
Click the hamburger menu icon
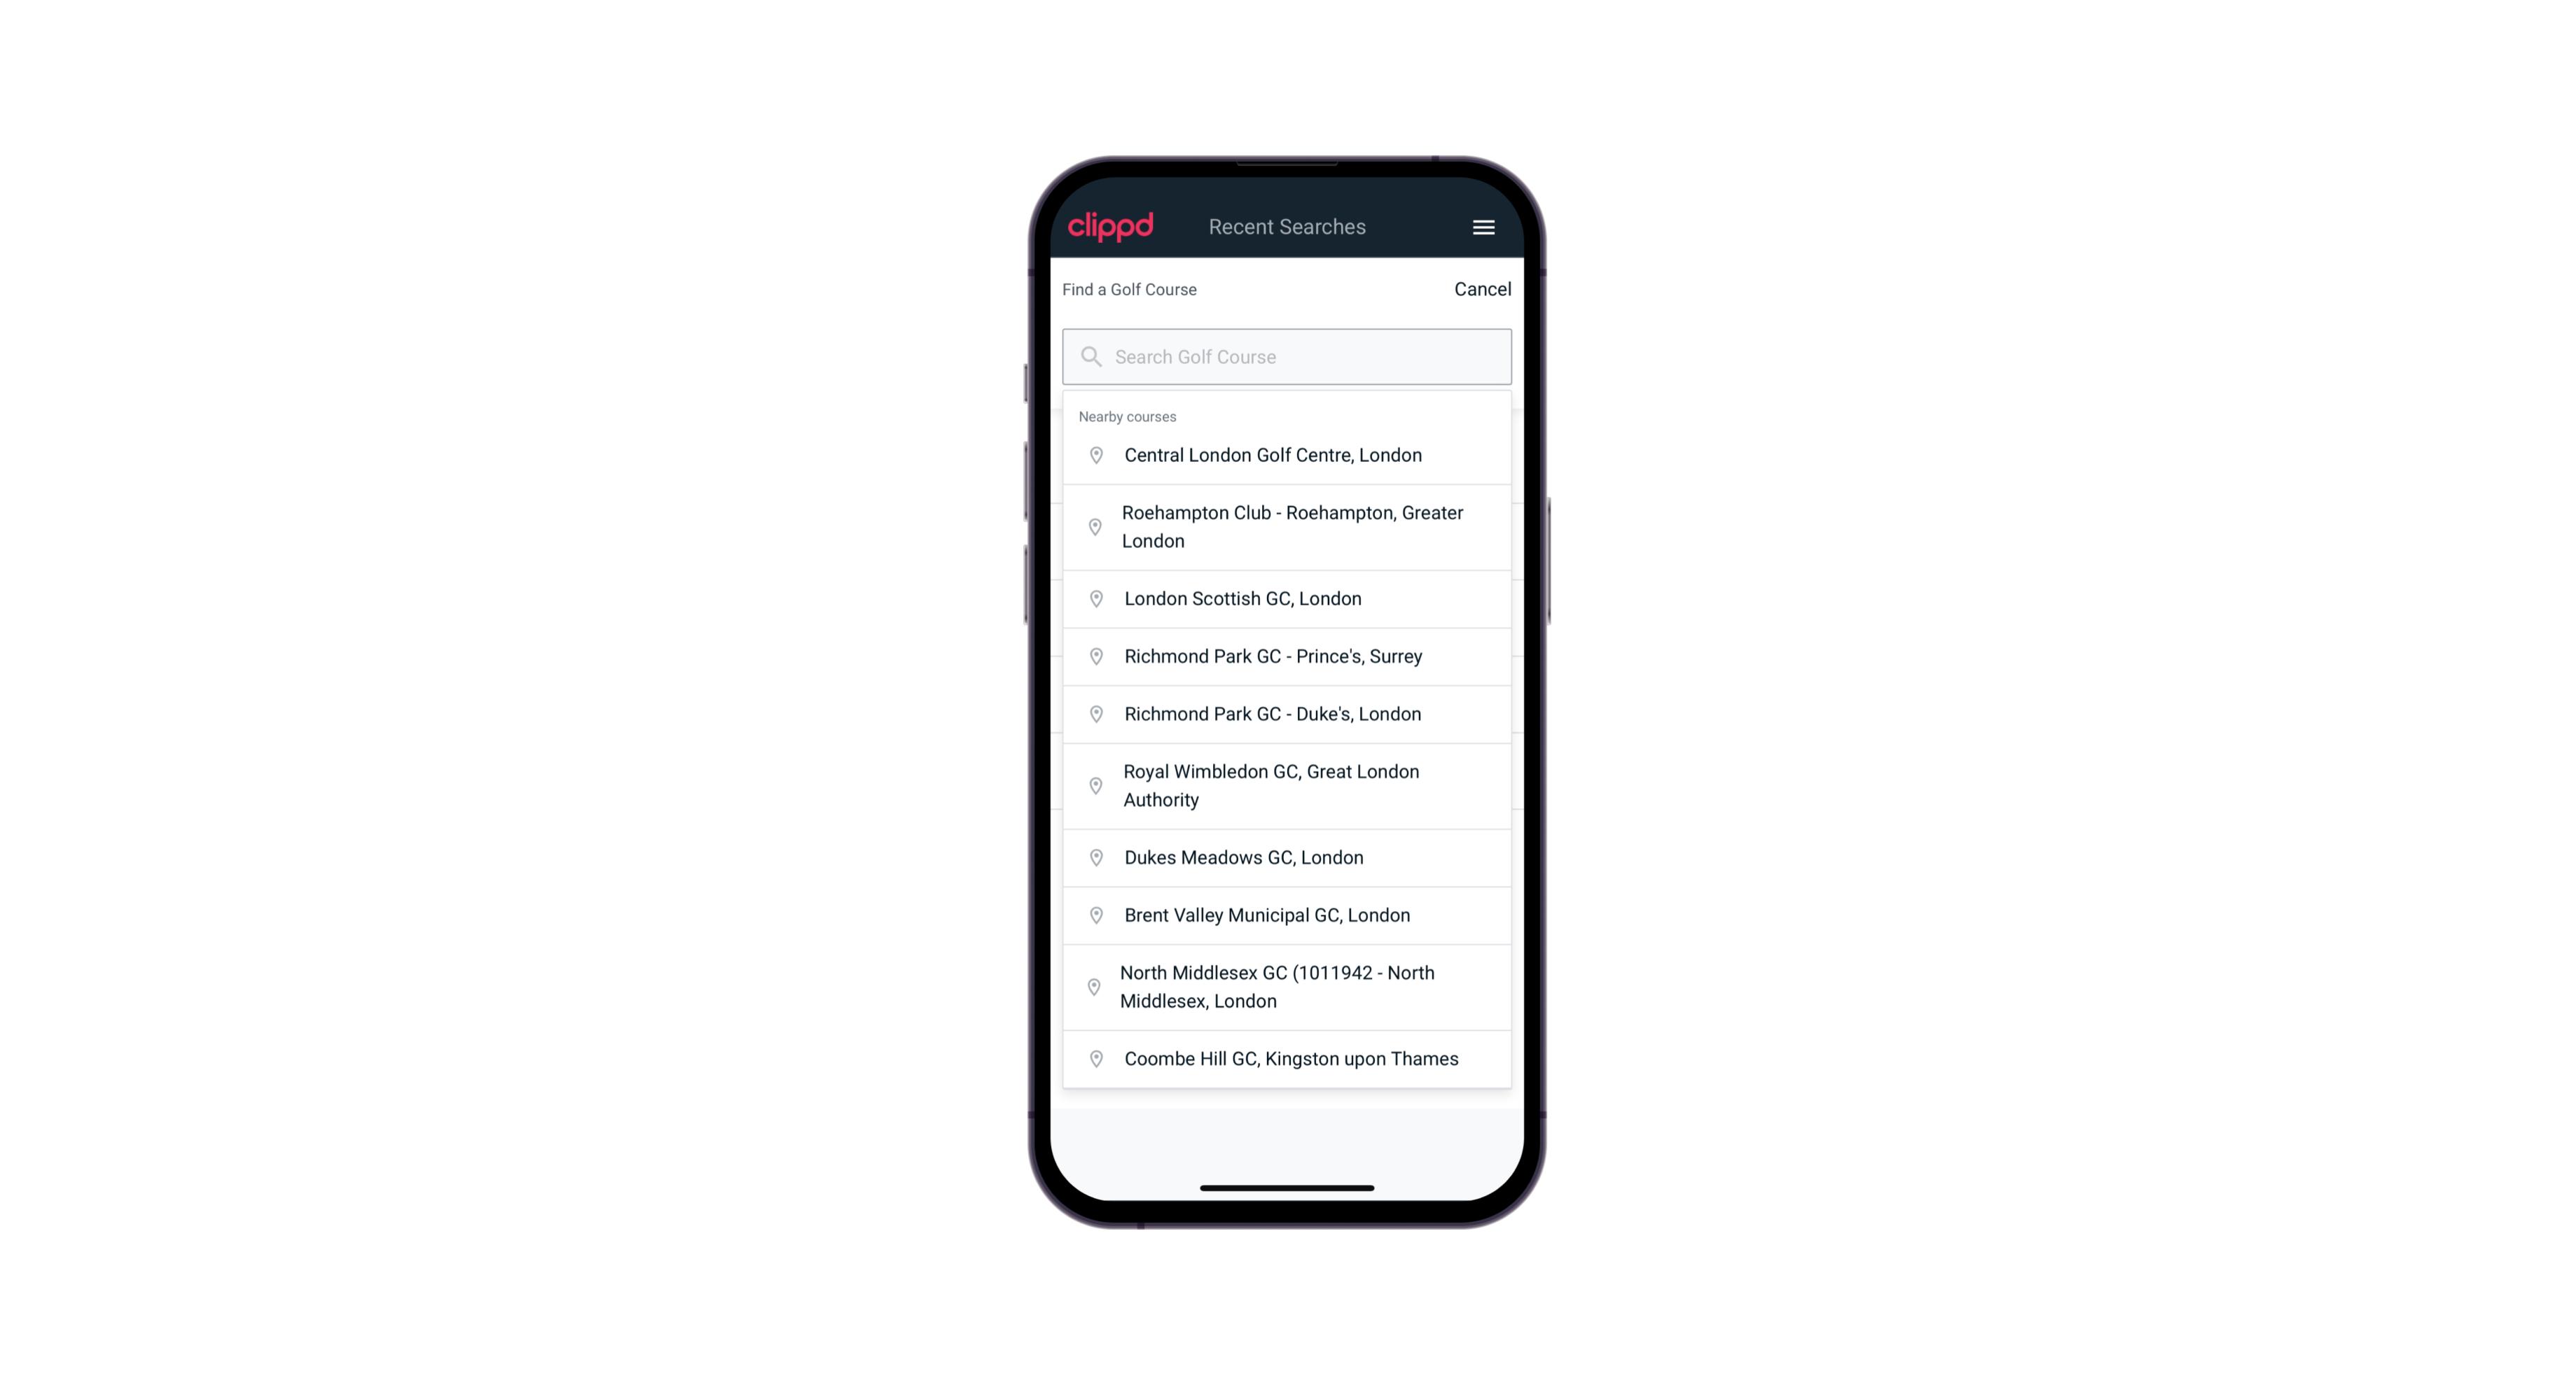(1483, 227)
